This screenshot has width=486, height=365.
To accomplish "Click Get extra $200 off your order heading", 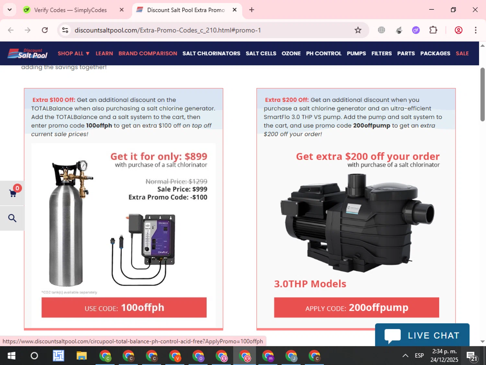I will pyautogui.click(x=368, y=156).
